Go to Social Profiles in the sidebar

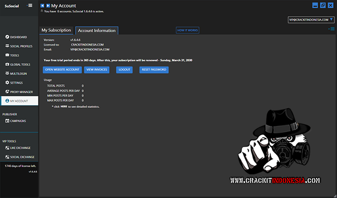[x=21, y=46]
